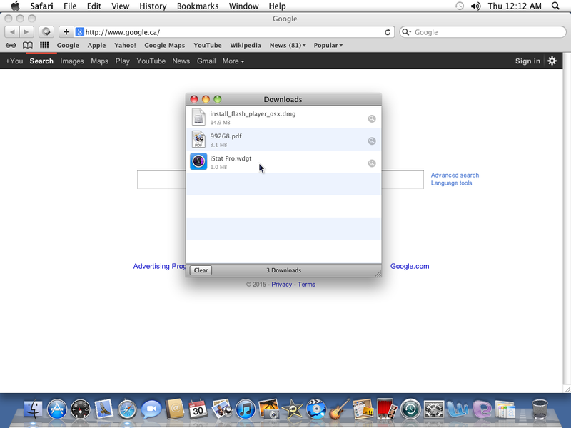Open the Bookmarks menu
Screen dimensions: 571x428
click(x=198, y=6)
